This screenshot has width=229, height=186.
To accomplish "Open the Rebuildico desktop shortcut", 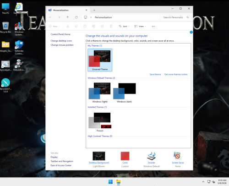I will [19, 65].
